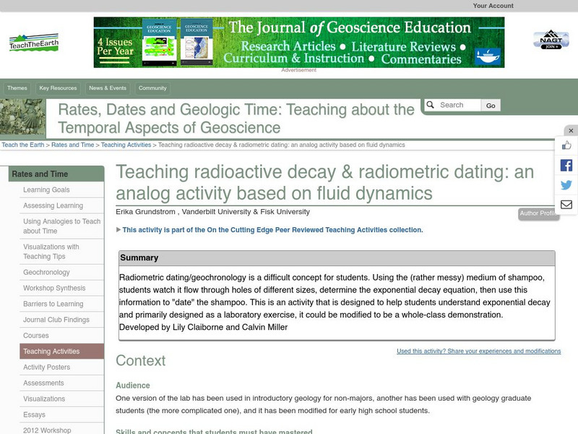Select Courses in sidebar

coord(61,336)
